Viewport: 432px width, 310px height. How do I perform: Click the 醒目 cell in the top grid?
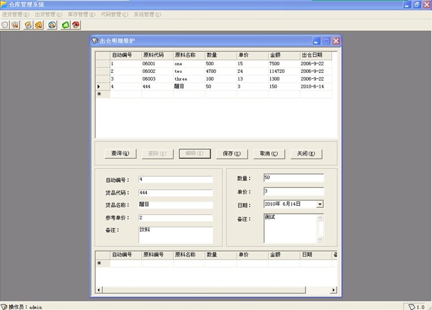point(190,87)
